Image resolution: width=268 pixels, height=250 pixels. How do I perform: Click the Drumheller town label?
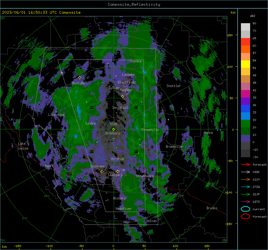click(x=174, y=147)
